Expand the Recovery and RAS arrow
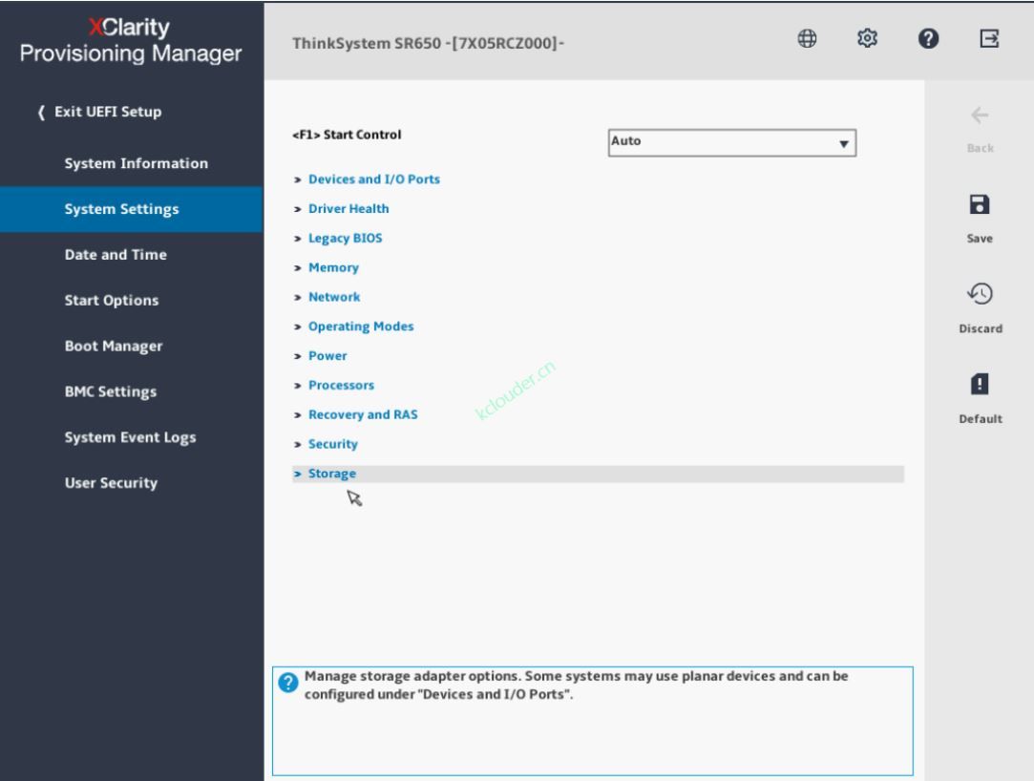 298,415
